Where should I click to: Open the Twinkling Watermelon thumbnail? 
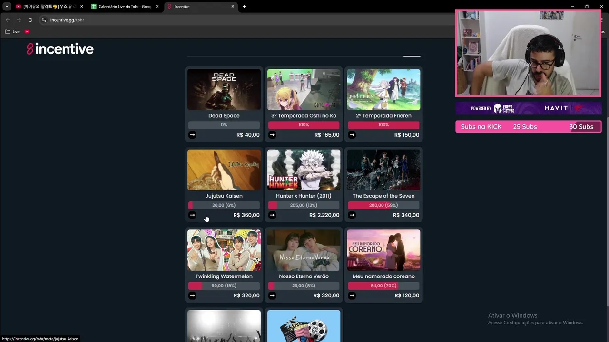pyautogui.click(x=224, y=250)
